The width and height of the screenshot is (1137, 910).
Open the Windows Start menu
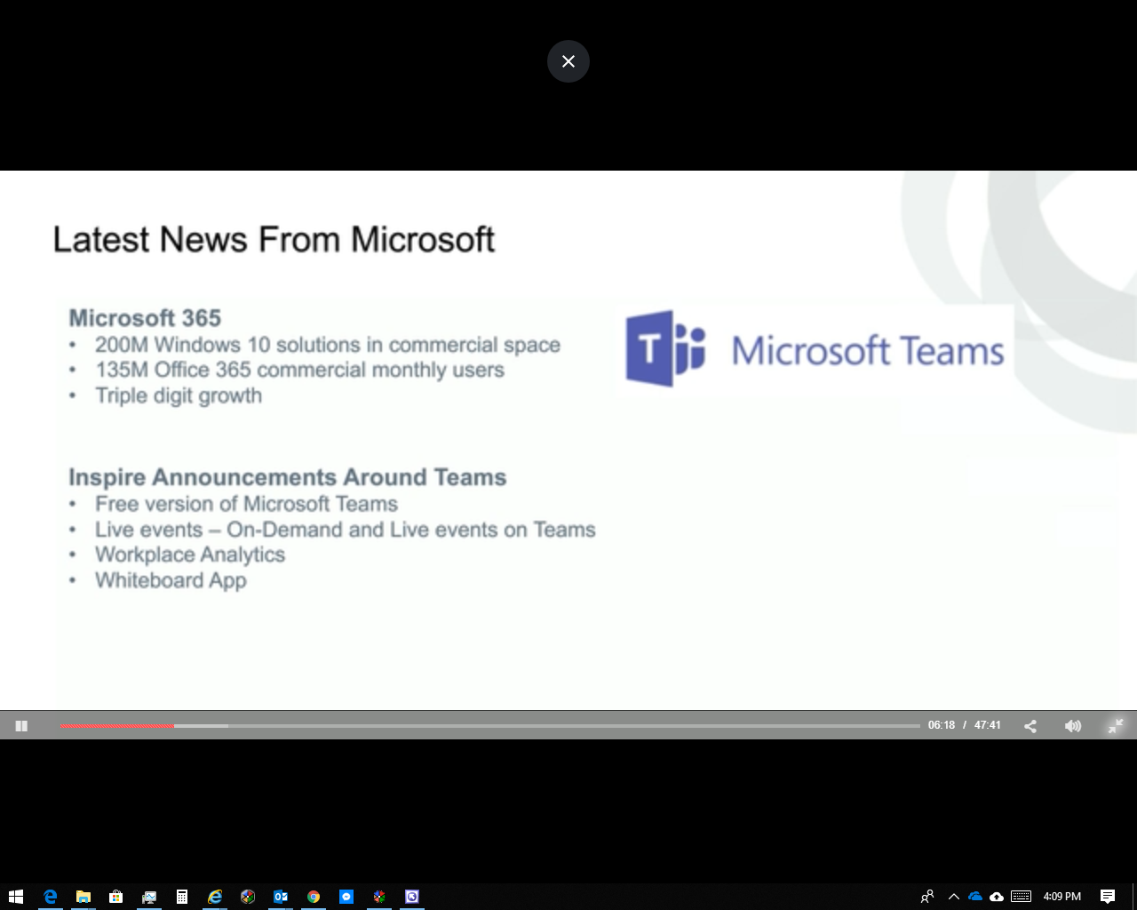pyautogui.click(x=16, y=897)
